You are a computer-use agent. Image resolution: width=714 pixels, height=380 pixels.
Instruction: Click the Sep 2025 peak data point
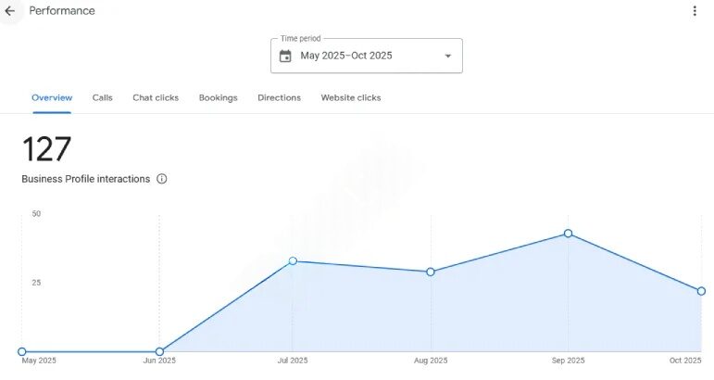click(x=568, y=234)
